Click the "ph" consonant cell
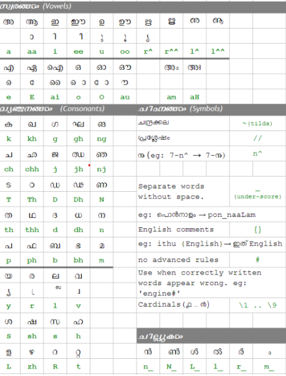286x376 pixels. click(32, 260)
